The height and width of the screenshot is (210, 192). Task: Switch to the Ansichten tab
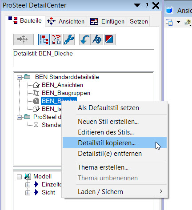click(x=66, y=21)
